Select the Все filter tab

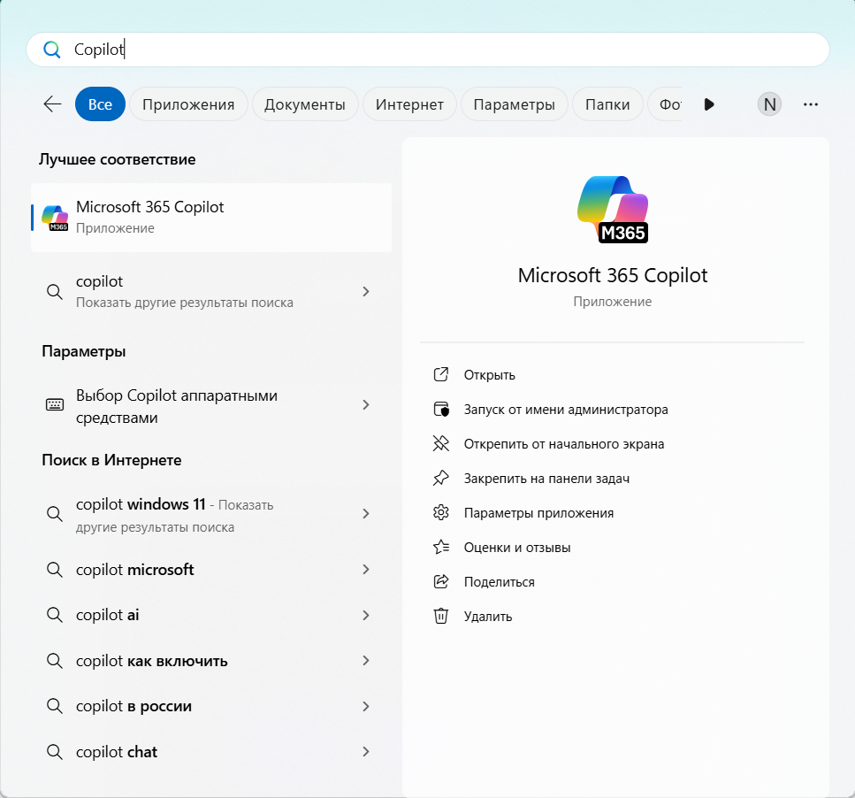tap(100, 104)
